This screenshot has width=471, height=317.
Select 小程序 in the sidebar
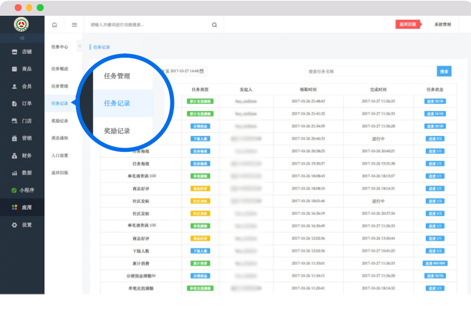pyautogui.click(x=22, y=190)
